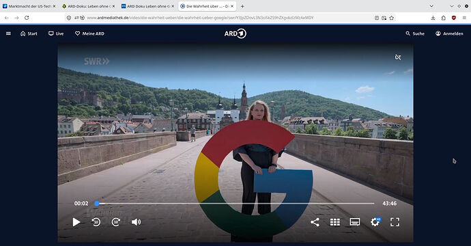Open the ARD hamburger menu

tap(8, 33)
